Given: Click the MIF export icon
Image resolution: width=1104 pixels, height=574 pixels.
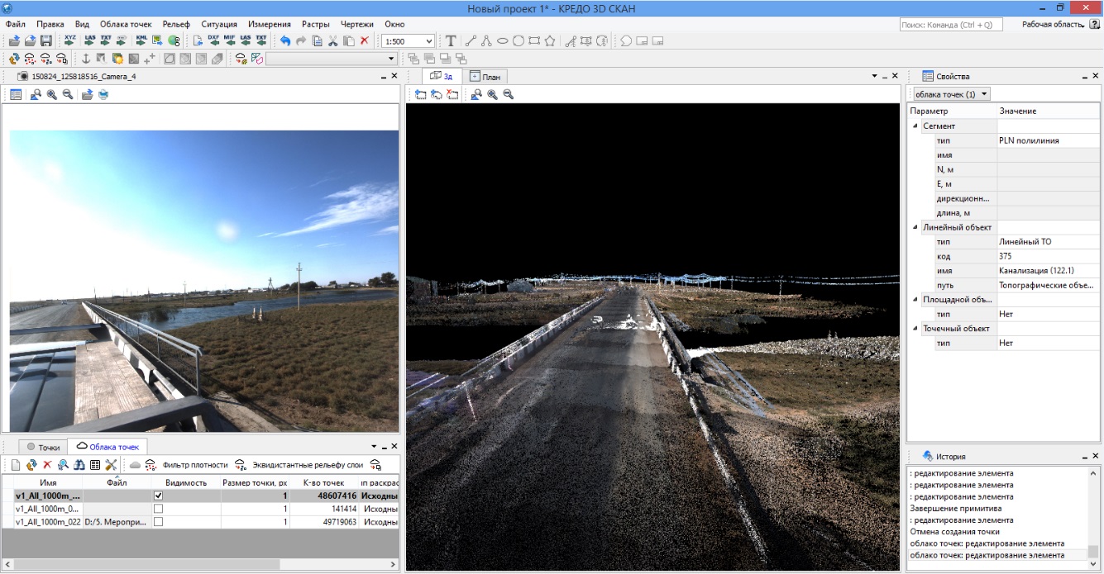Looking at the screenshot, I should [x=230, y=40].
